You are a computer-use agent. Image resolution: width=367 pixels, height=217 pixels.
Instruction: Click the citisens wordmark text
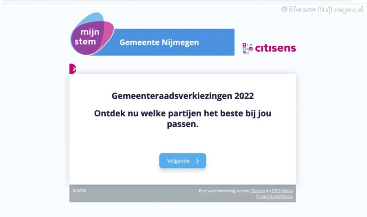pos(275,48)
